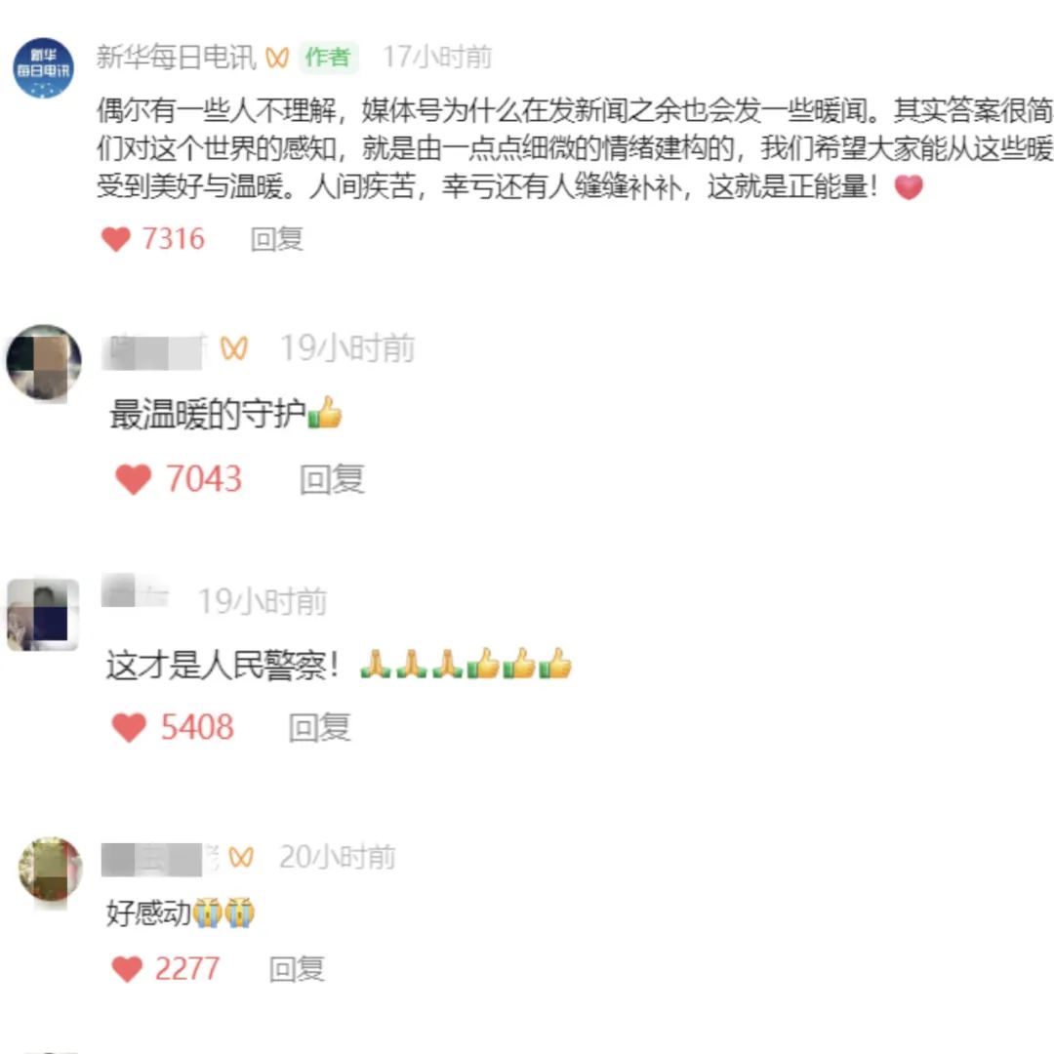Open avatar of the 好感动 commenter

click(51, 870)
